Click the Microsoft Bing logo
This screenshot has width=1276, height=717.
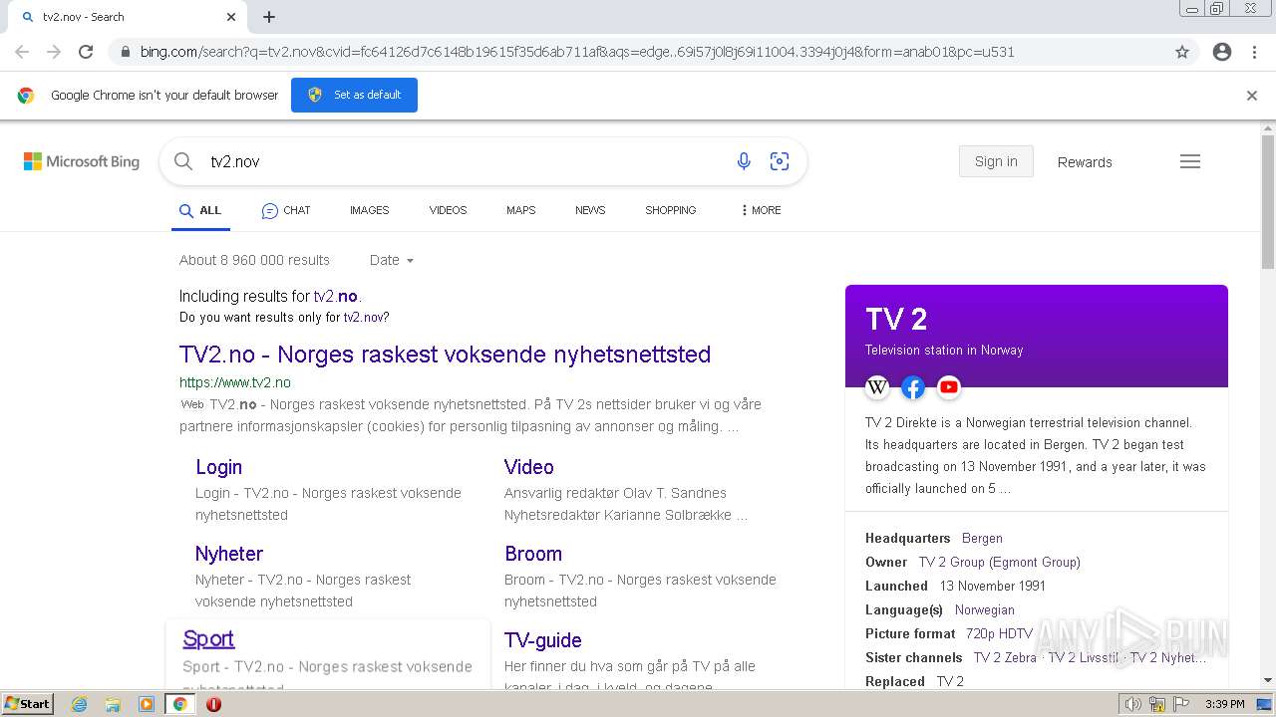click(x=82, y=161)
